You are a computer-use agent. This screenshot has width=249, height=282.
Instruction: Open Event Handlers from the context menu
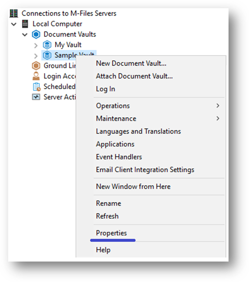pos(119,157)
